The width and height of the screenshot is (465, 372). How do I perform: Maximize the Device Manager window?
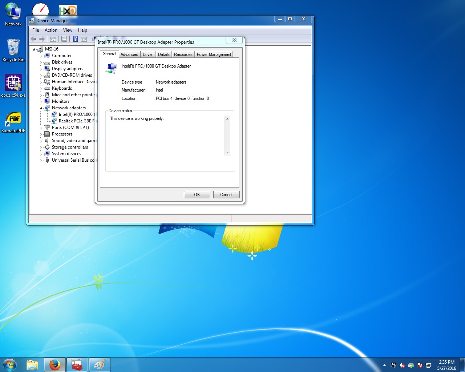tap(290, 19)
